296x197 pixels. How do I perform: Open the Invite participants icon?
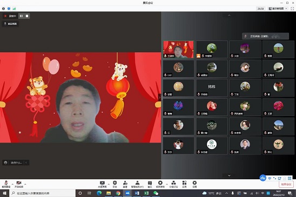click(x=125, y=184)
